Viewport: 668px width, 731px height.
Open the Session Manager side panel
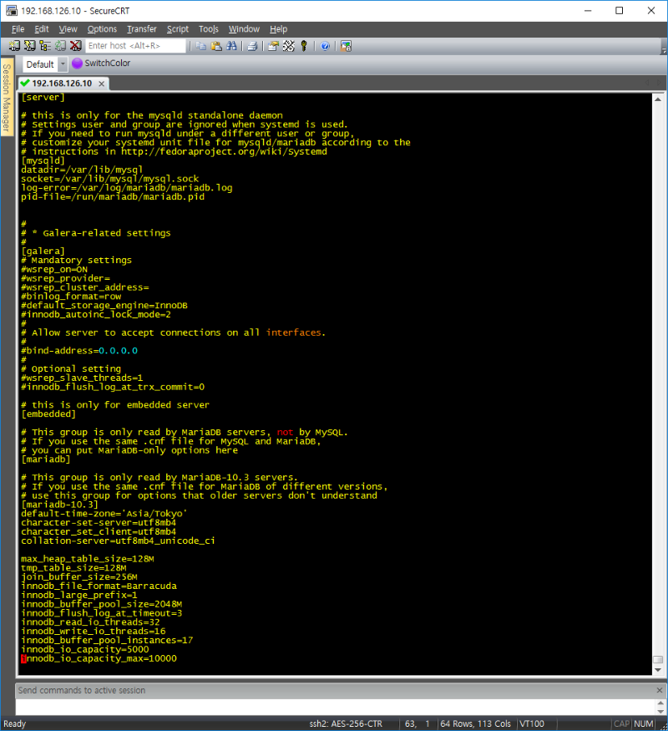pyautogui.click(x=7, y=98)
